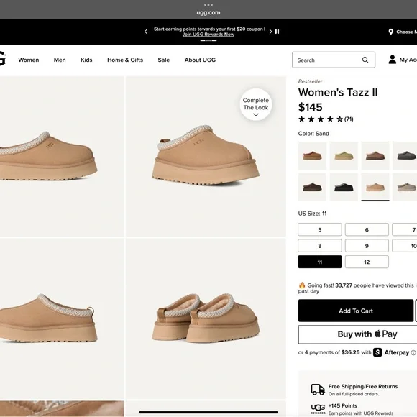Select US size 9
Image resolution: width=417 pixels, height=417 pixels.
(367, 246)
